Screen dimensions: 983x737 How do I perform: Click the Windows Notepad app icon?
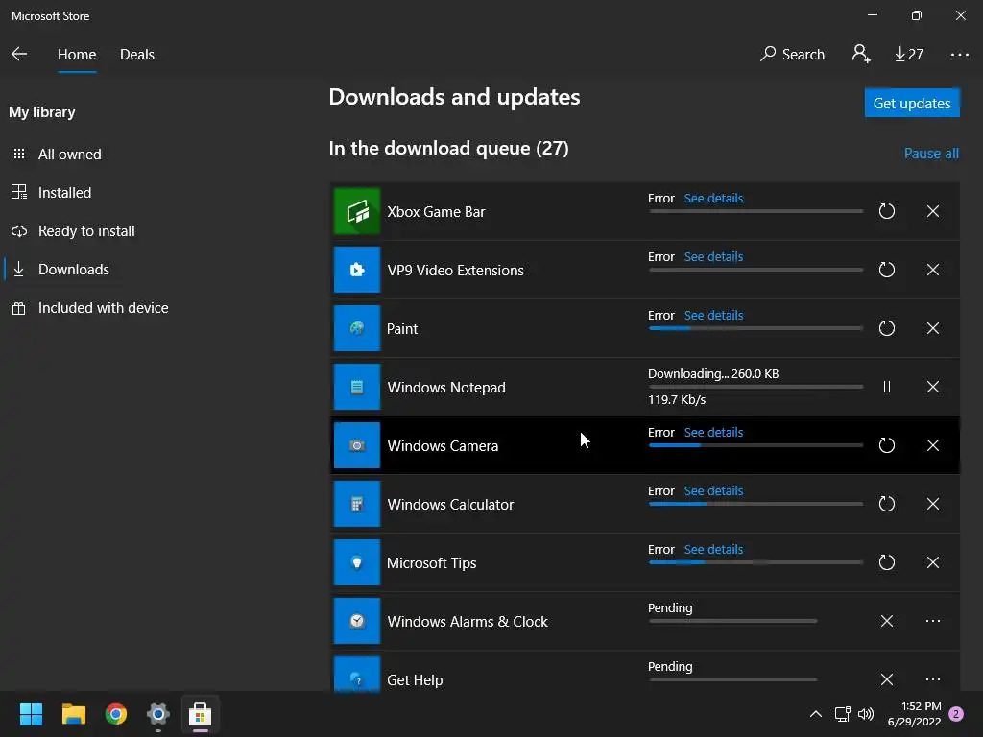[357, 387]
